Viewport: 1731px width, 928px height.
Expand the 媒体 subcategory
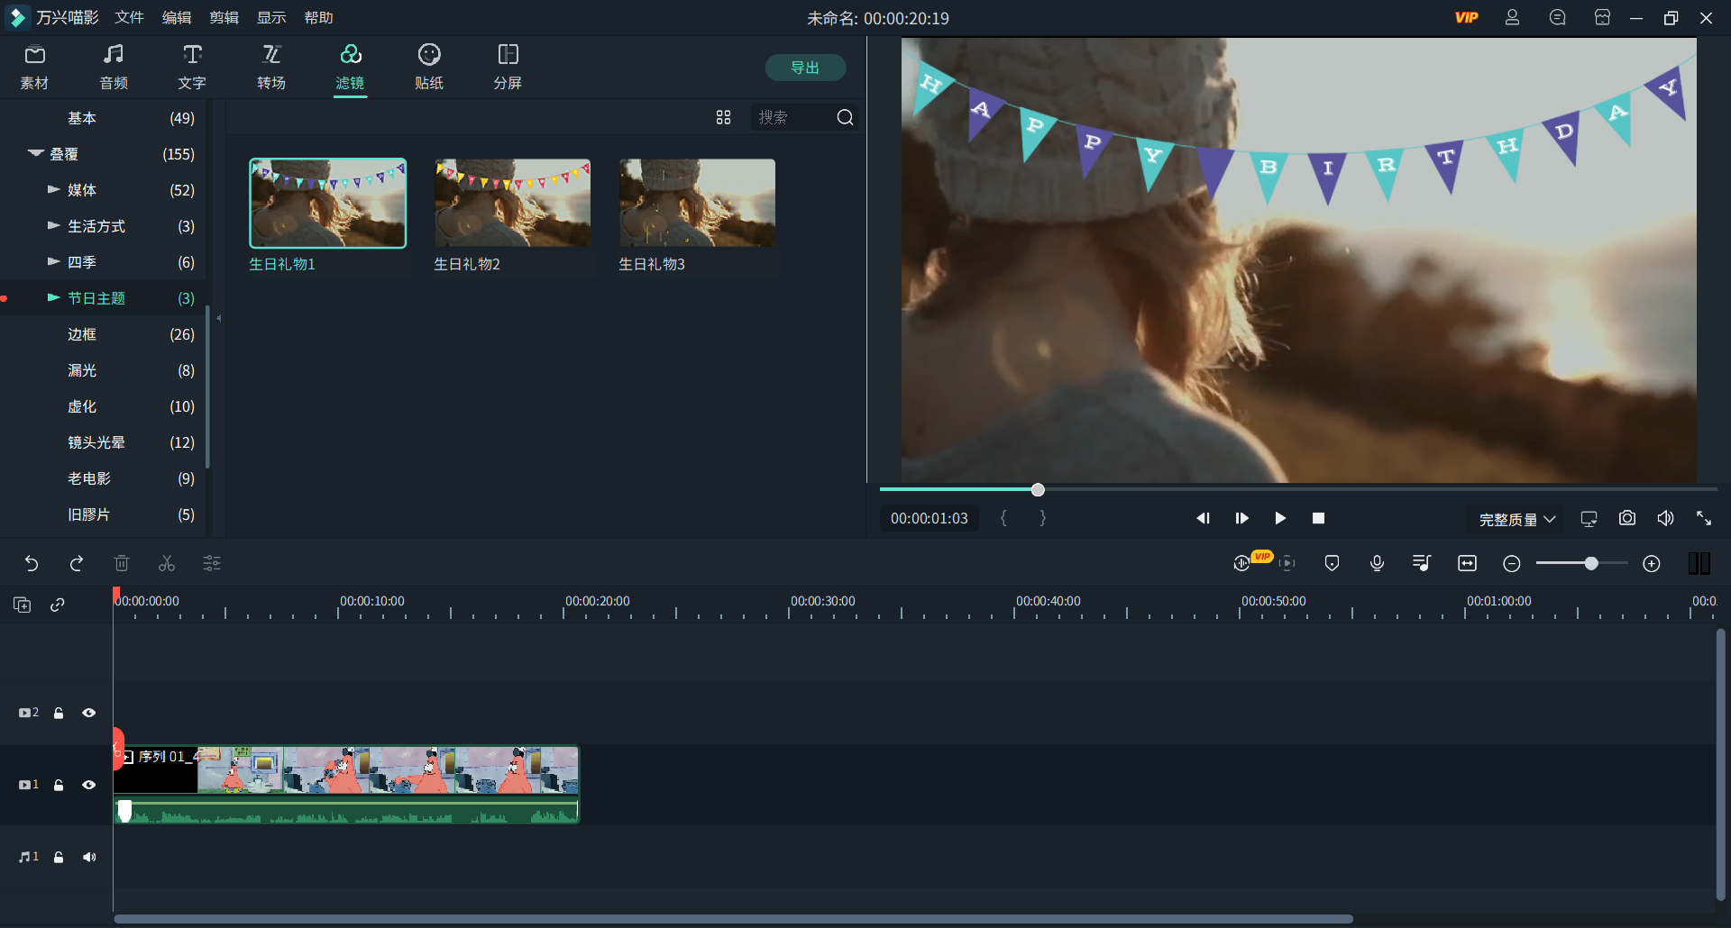[54, 190]
